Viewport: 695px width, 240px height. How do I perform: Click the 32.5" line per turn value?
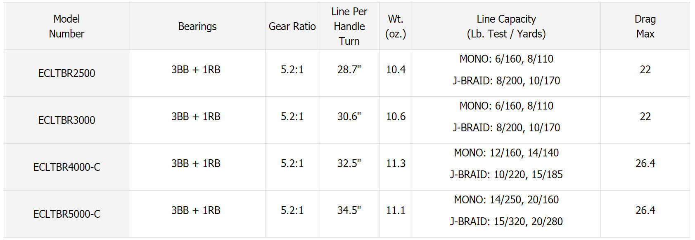(x=349, y=163)
